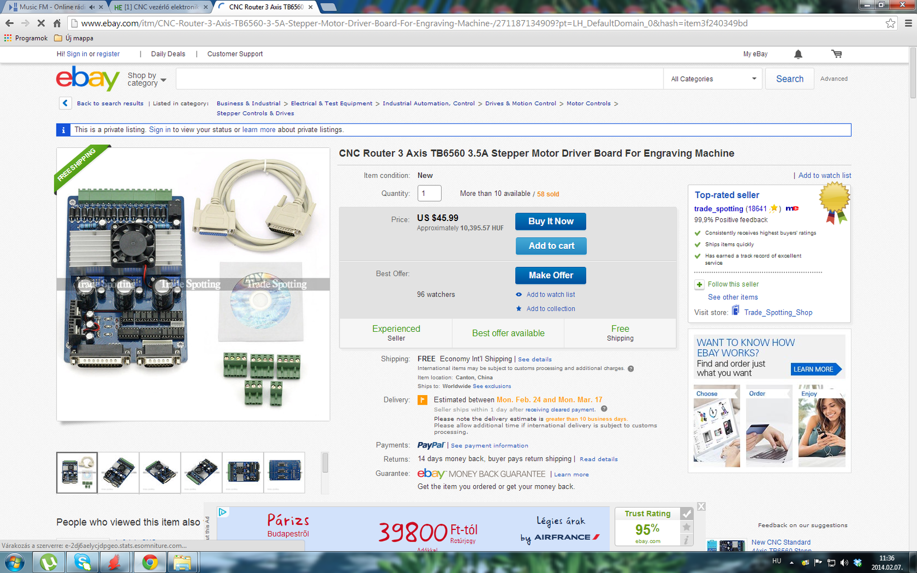Open the Chrome menu icon
Screen dimensions: 917x573
908,23
